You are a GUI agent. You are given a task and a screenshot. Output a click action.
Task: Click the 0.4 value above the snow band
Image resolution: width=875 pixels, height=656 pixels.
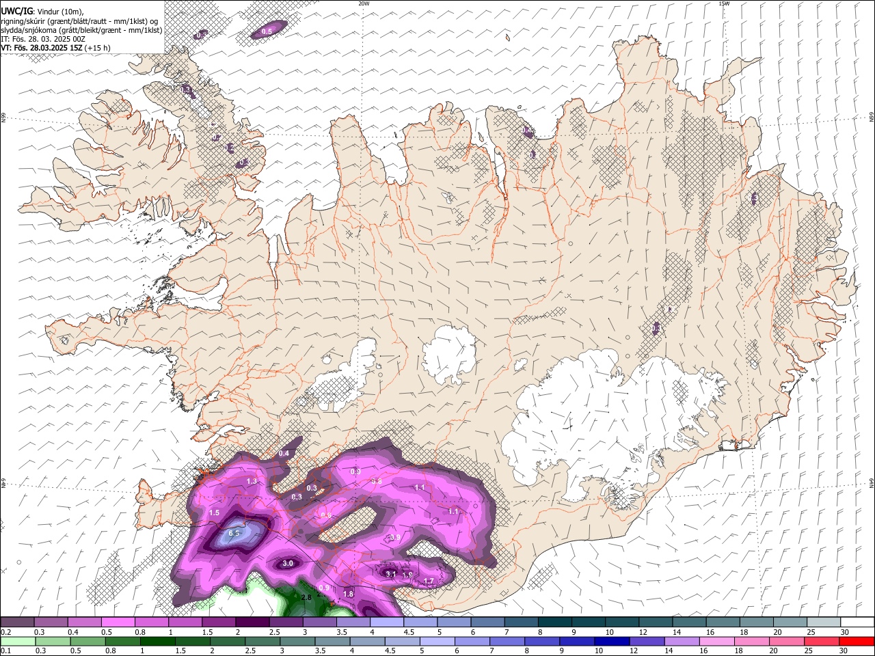click(284, 454)
